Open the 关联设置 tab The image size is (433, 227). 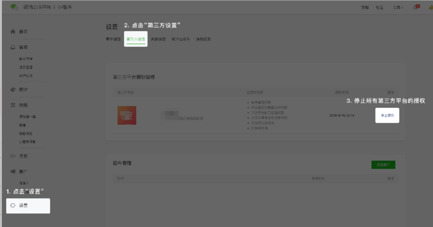point(157,39)
